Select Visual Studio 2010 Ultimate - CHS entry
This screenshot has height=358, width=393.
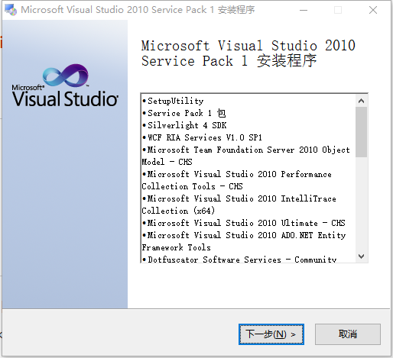click(x=244, y=223)
